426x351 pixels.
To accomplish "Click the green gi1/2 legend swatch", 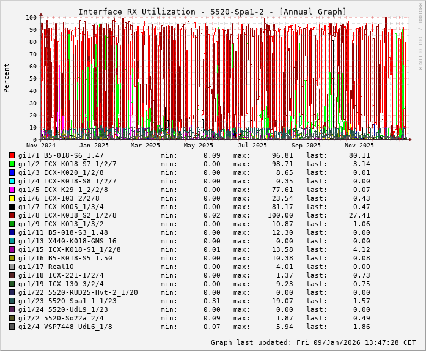I will click(12, 164).
